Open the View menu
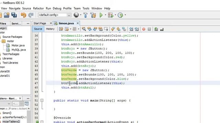 4,8
